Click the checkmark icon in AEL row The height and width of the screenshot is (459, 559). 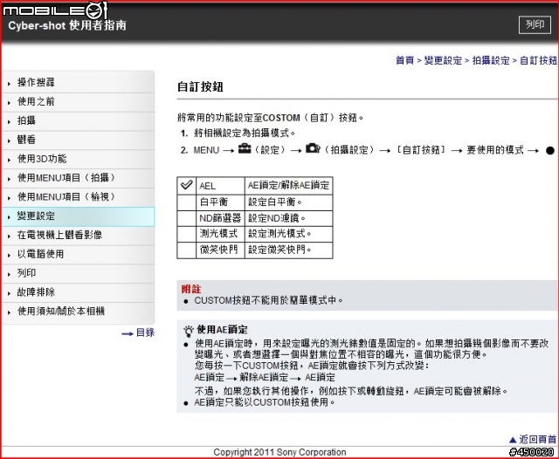pos(186,185)
